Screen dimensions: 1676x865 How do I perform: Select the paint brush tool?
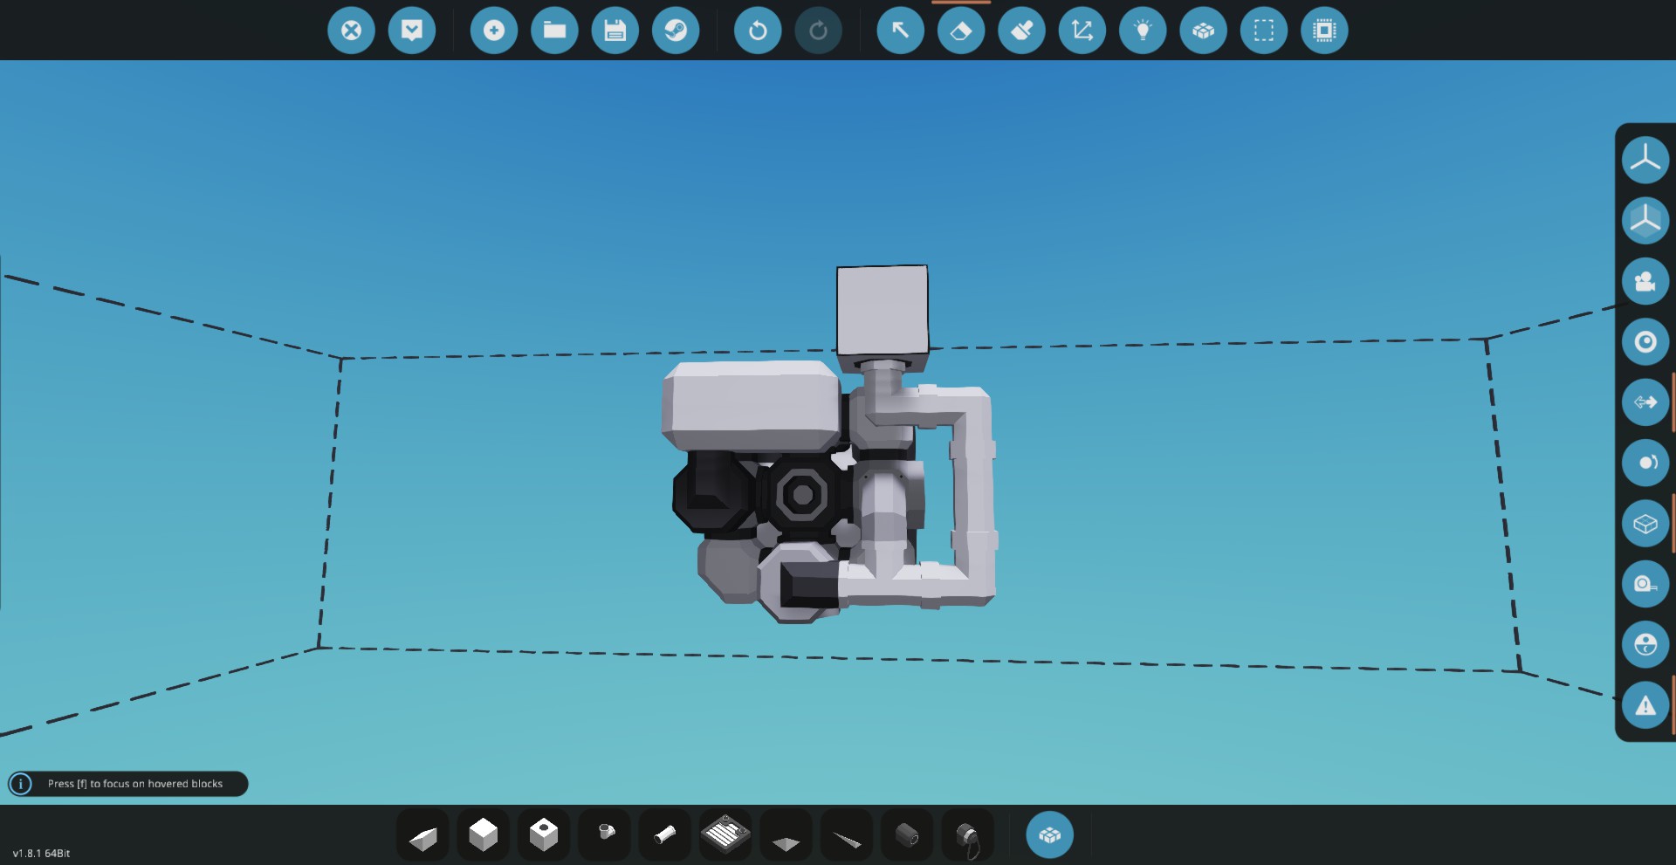click(1021, 31)
